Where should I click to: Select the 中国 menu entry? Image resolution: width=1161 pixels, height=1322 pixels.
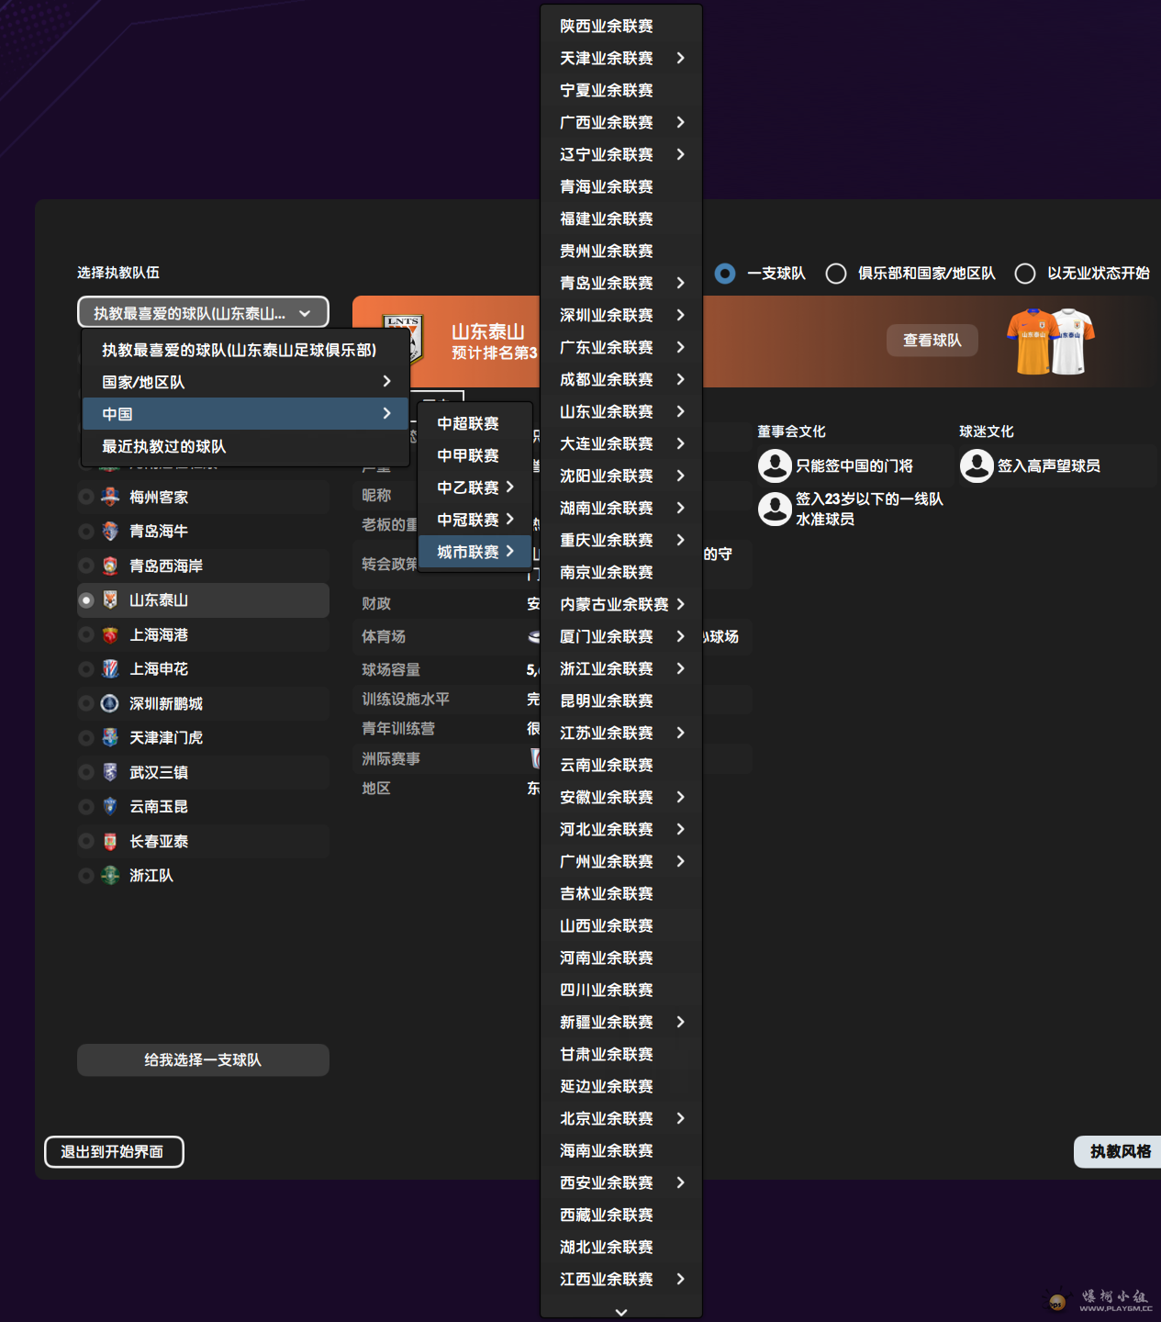tap(245, 414)
